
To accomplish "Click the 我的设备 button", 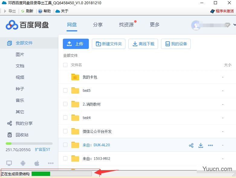I will (176, 44).
